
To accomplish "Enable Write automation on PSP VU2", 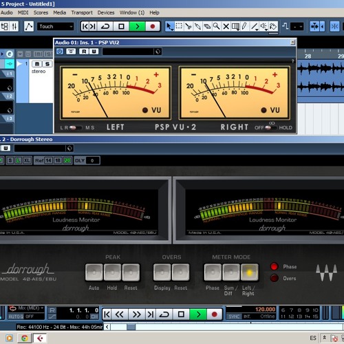I will pyautogui.click(x=94, y=52).
